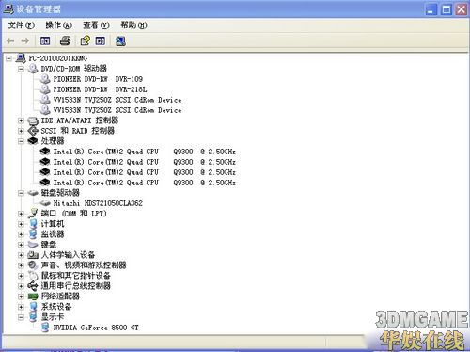The width and height of the screenshot is (470, 352).
Task: Click the Properties help toolbar icon
Action: [x=85, y=40]
